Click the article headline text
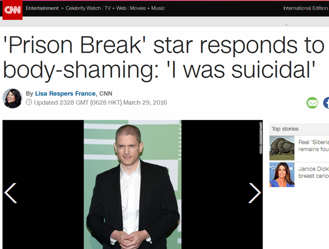The height and width of the screenshot is (249, 329). tap(163, 57)
